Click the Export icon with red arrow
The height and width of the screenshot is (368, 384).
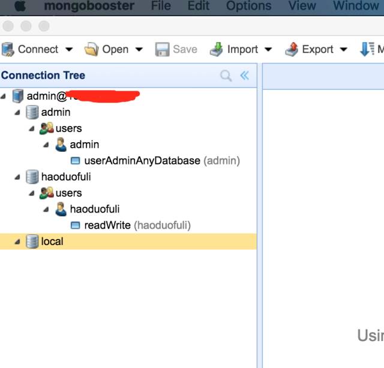pyautogui.click(x=292, y=49)
